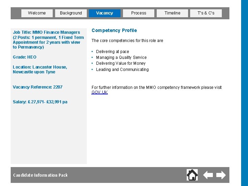The width and height of the screenshot is (248, 186).
Task: Open the Welcome tab
Action: point(37,13)
